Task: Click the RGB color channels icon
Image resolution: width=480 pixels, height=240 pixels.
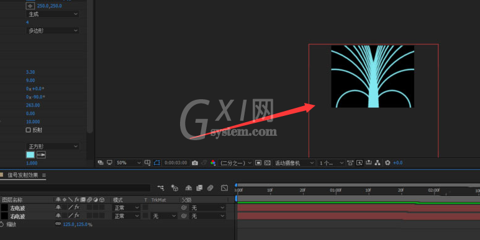Action: pos(213,163)
